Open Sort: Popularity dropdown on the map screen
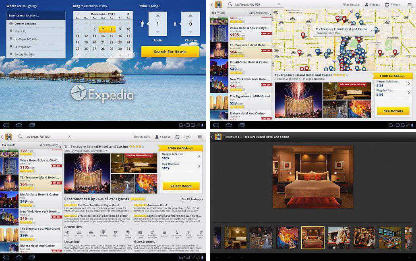The width and height of the screenshot is (416, 261). point(260,13)
